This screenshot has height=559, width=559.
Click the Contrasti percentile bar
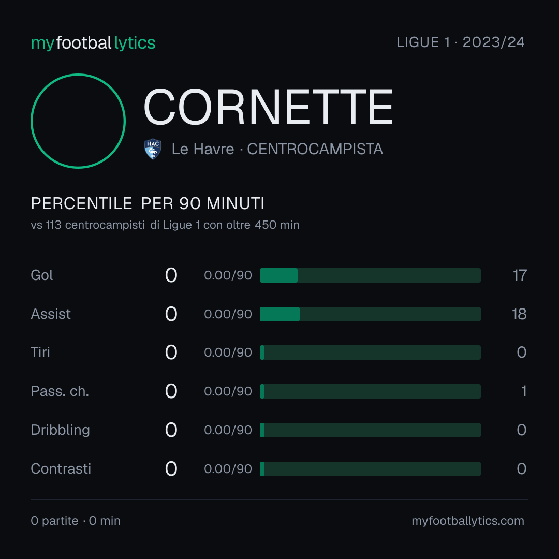370,469
